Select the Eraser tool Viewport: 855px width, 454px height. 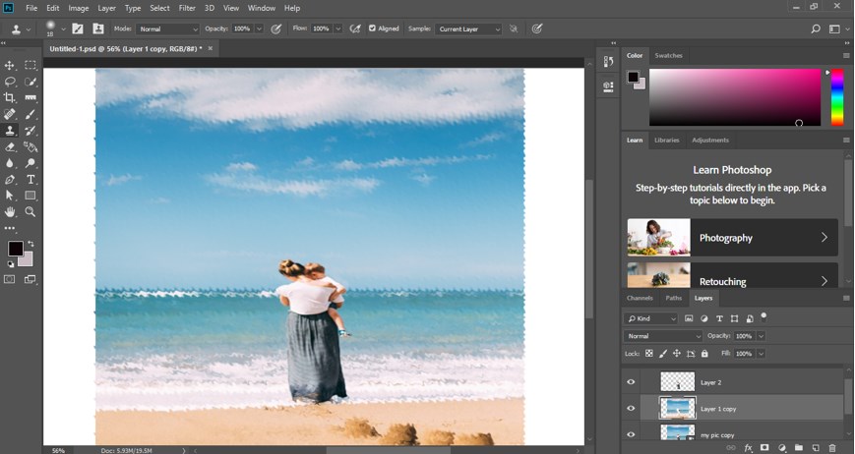pyautogui.click(x=10, y=146)
